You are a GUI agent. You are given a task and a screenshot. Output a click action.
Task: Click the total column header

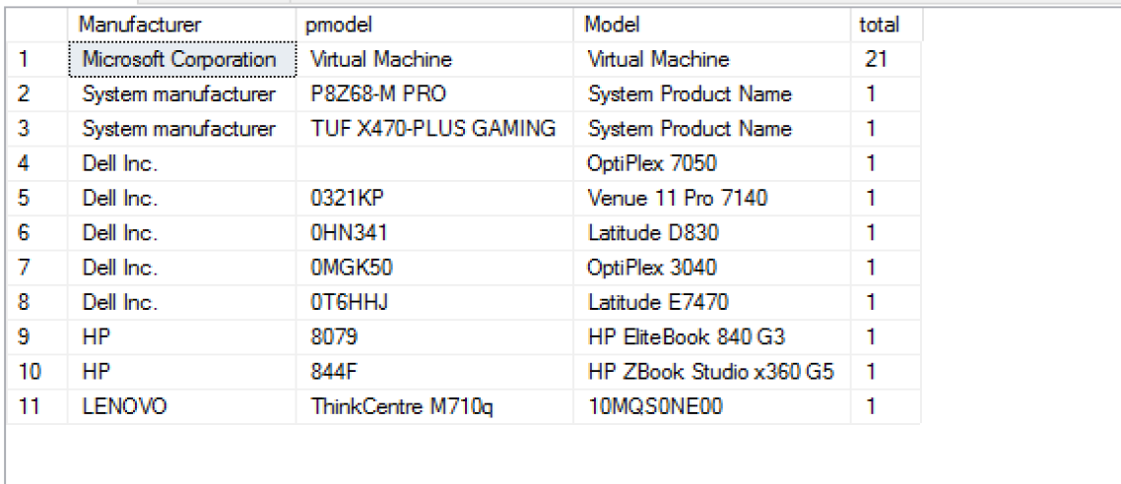click(878, 25)
